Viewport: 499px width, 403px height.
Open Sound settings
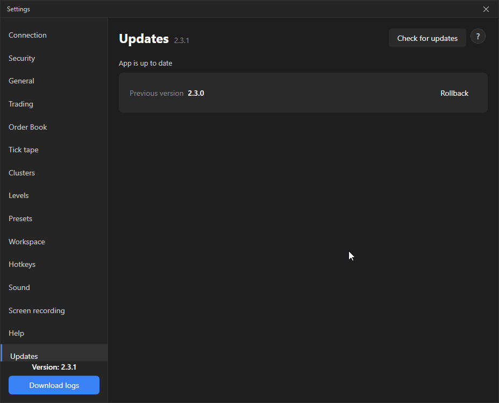click(x=54, y=287)
